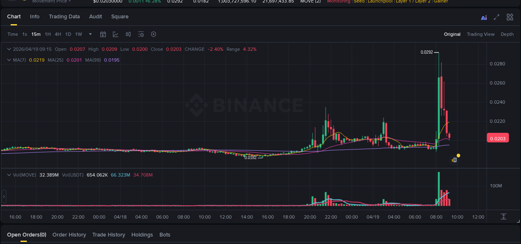Collapse the Vol(MOVE) volume legend chevron
This screenshot has width=521, height=244.
(9, 175)
